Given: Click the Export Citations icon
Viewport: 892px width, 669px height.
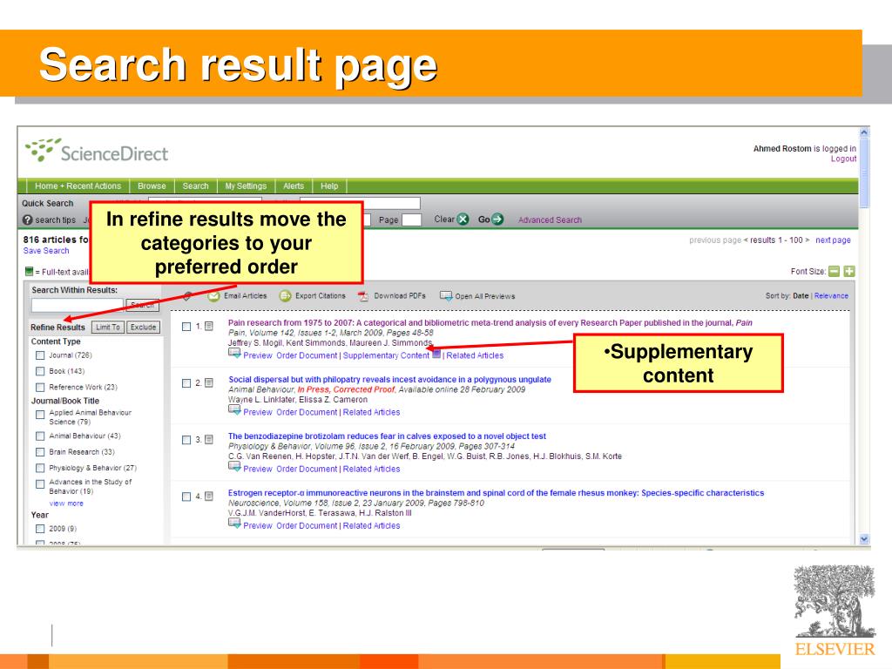Looking at the screenshot, I should point(285,296).
